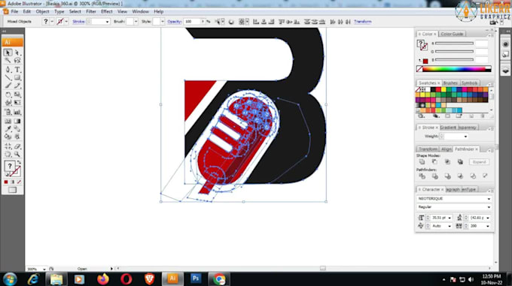Open the Stroke panel Weight dropdown
The width and height of the screenshot is (512, 286).
click(x=465, y=137)
